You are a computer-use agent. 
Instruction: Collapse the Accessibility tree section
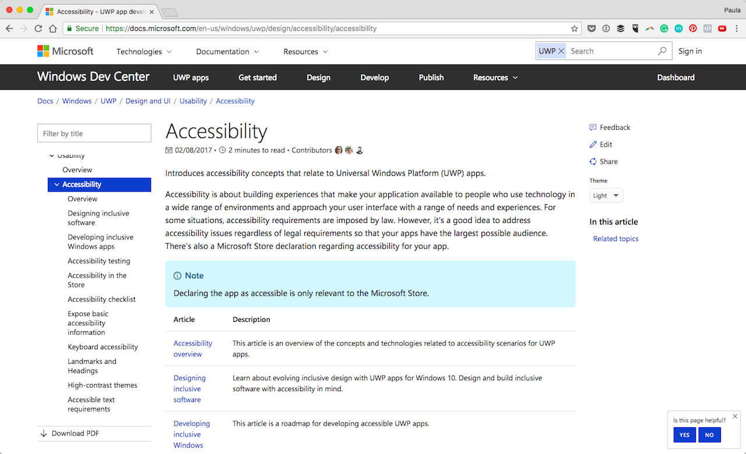pyautogui.click(x=57, y=185)
